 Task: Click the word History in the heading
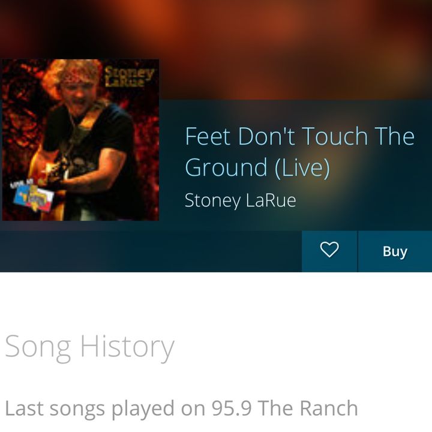pyautogui.click(x=127, y=347)
